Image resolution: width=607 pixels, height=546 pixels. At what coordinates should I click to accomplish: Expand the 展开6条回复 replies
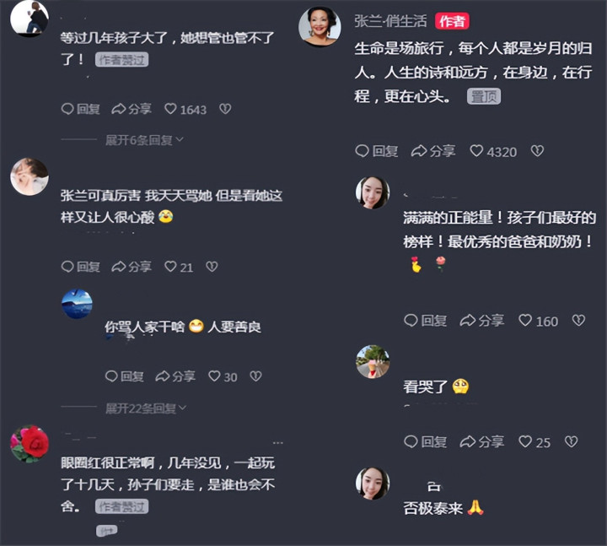144,140
